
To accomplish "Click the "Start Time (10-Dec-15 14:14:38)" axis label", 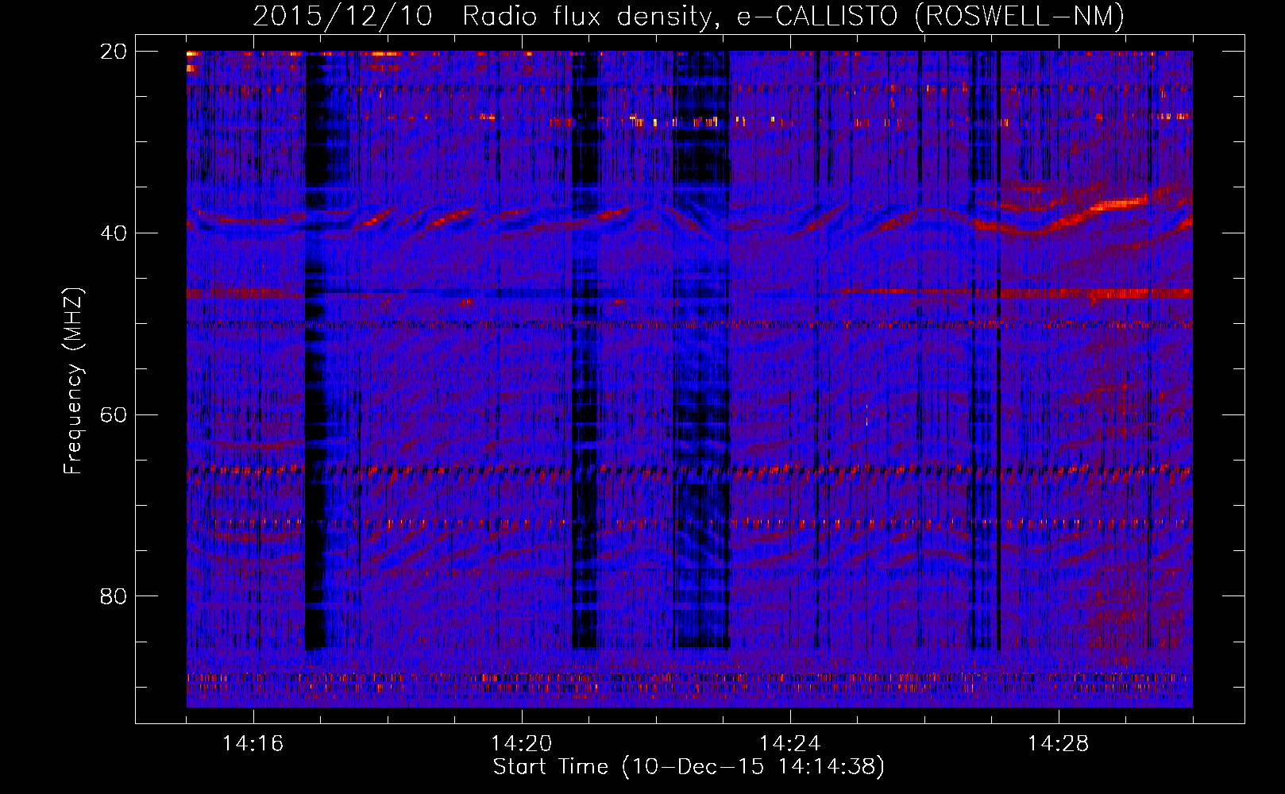I will click(x=689, y=767).
